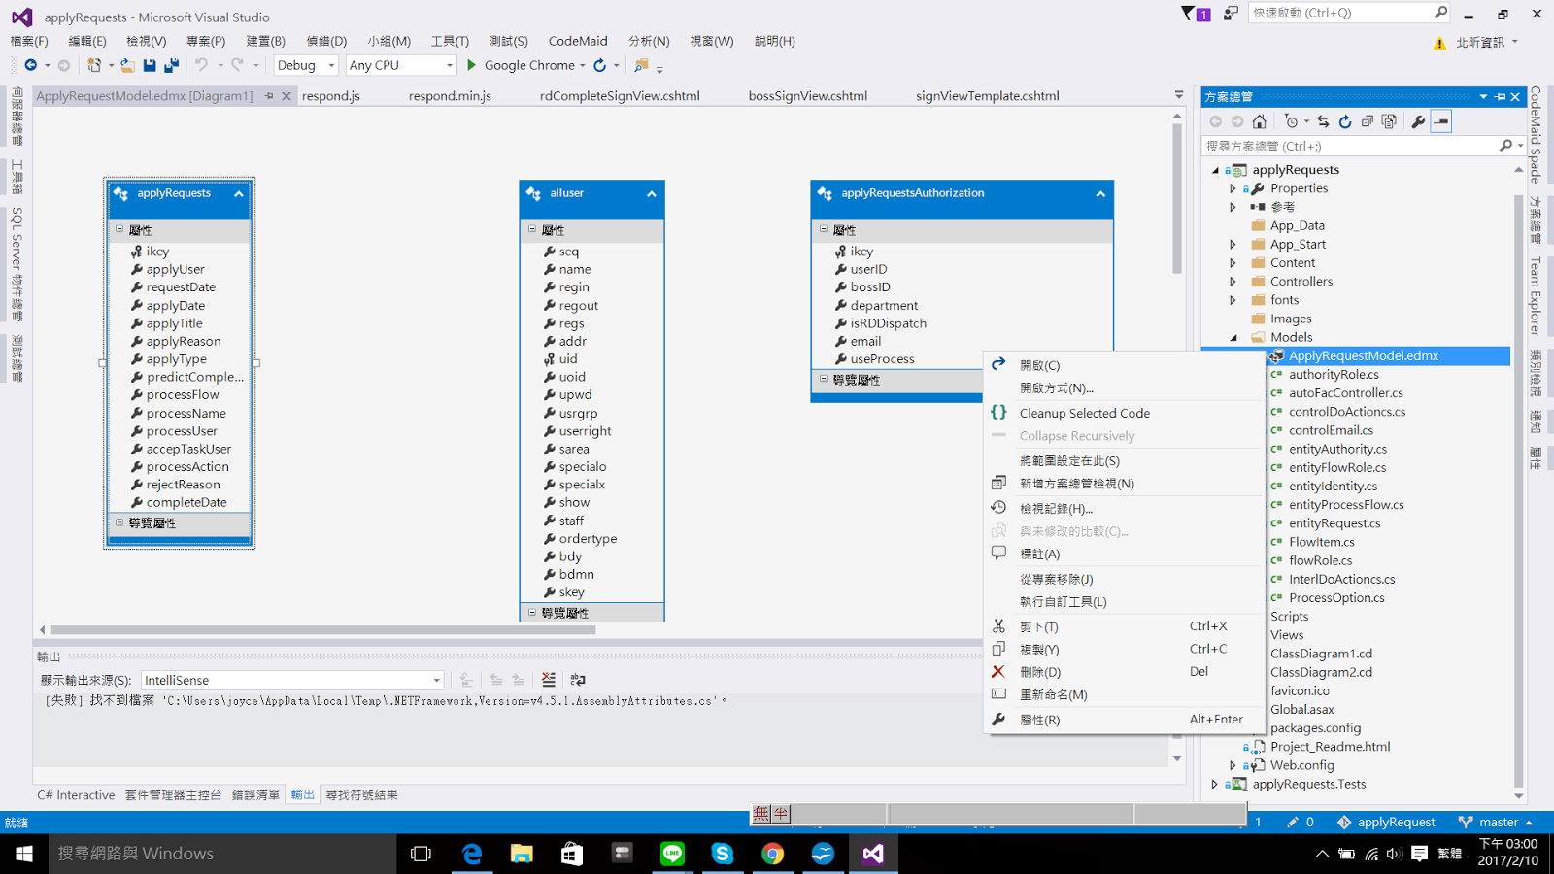This screenshot has width=1554, height=874.
Task: Collapse the alluser entity with its chevron
Action: tap(652, 193)
